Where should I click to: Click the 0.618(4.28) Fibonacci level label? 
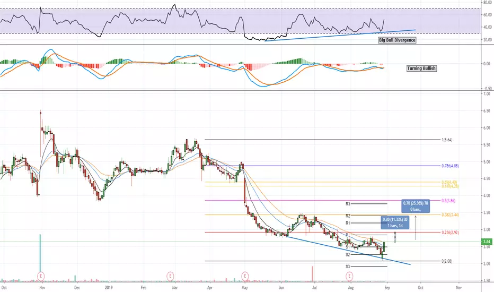point(450,186)
